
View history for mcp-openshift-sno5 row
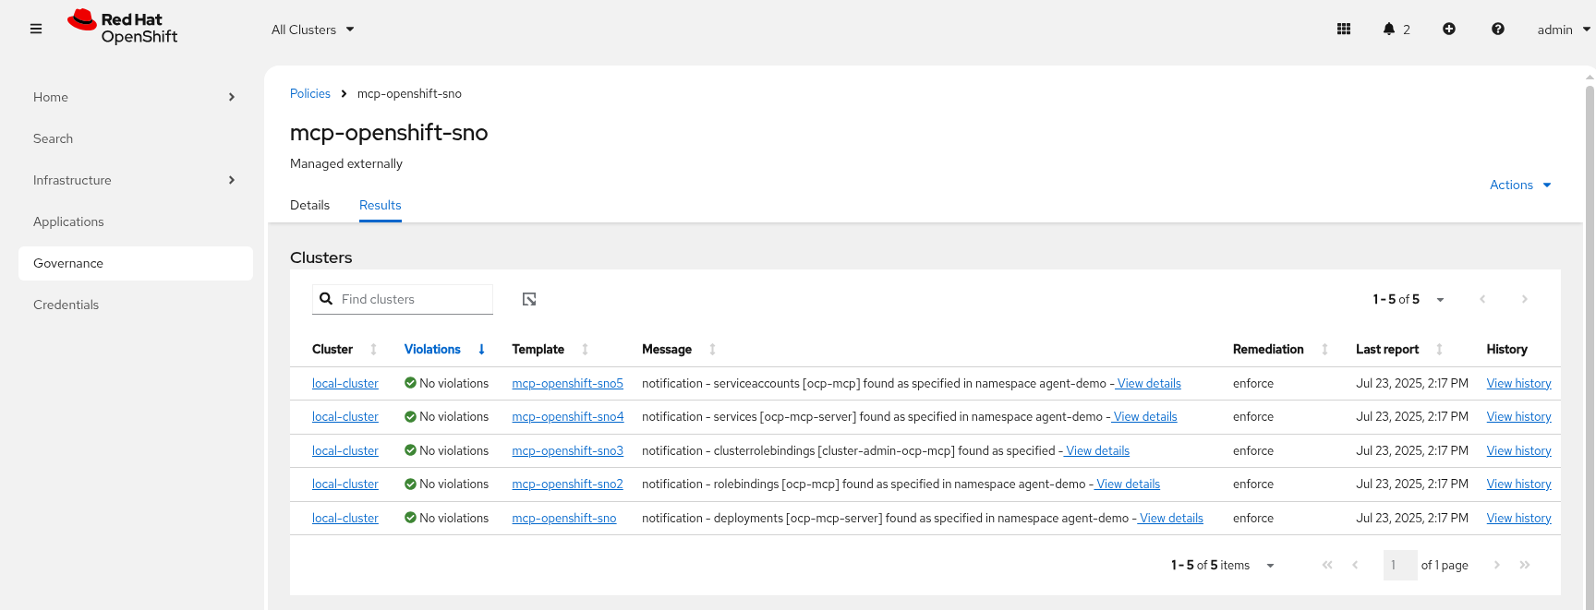point(1518,383)
